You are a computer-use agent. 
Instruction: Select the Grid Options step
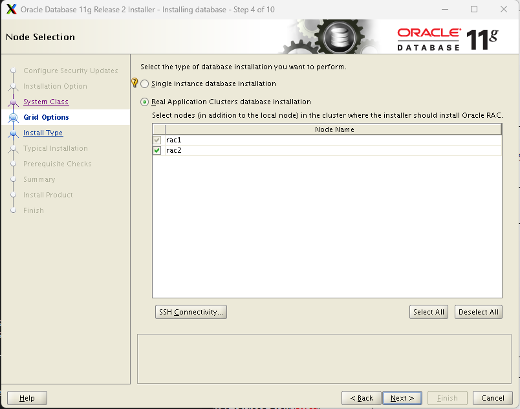pos(46,117)
